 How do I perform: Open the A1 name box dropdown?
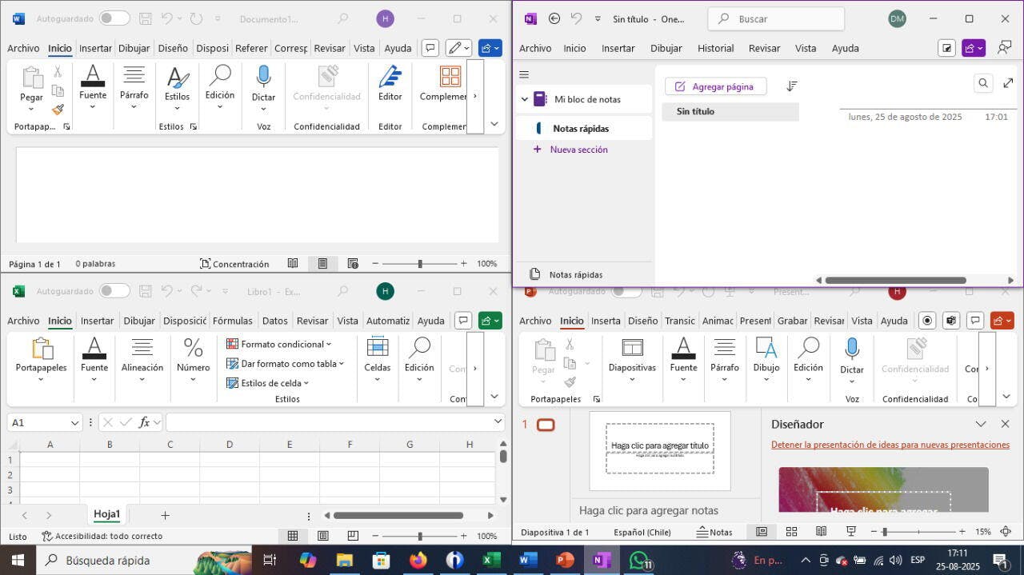[75, 422]
